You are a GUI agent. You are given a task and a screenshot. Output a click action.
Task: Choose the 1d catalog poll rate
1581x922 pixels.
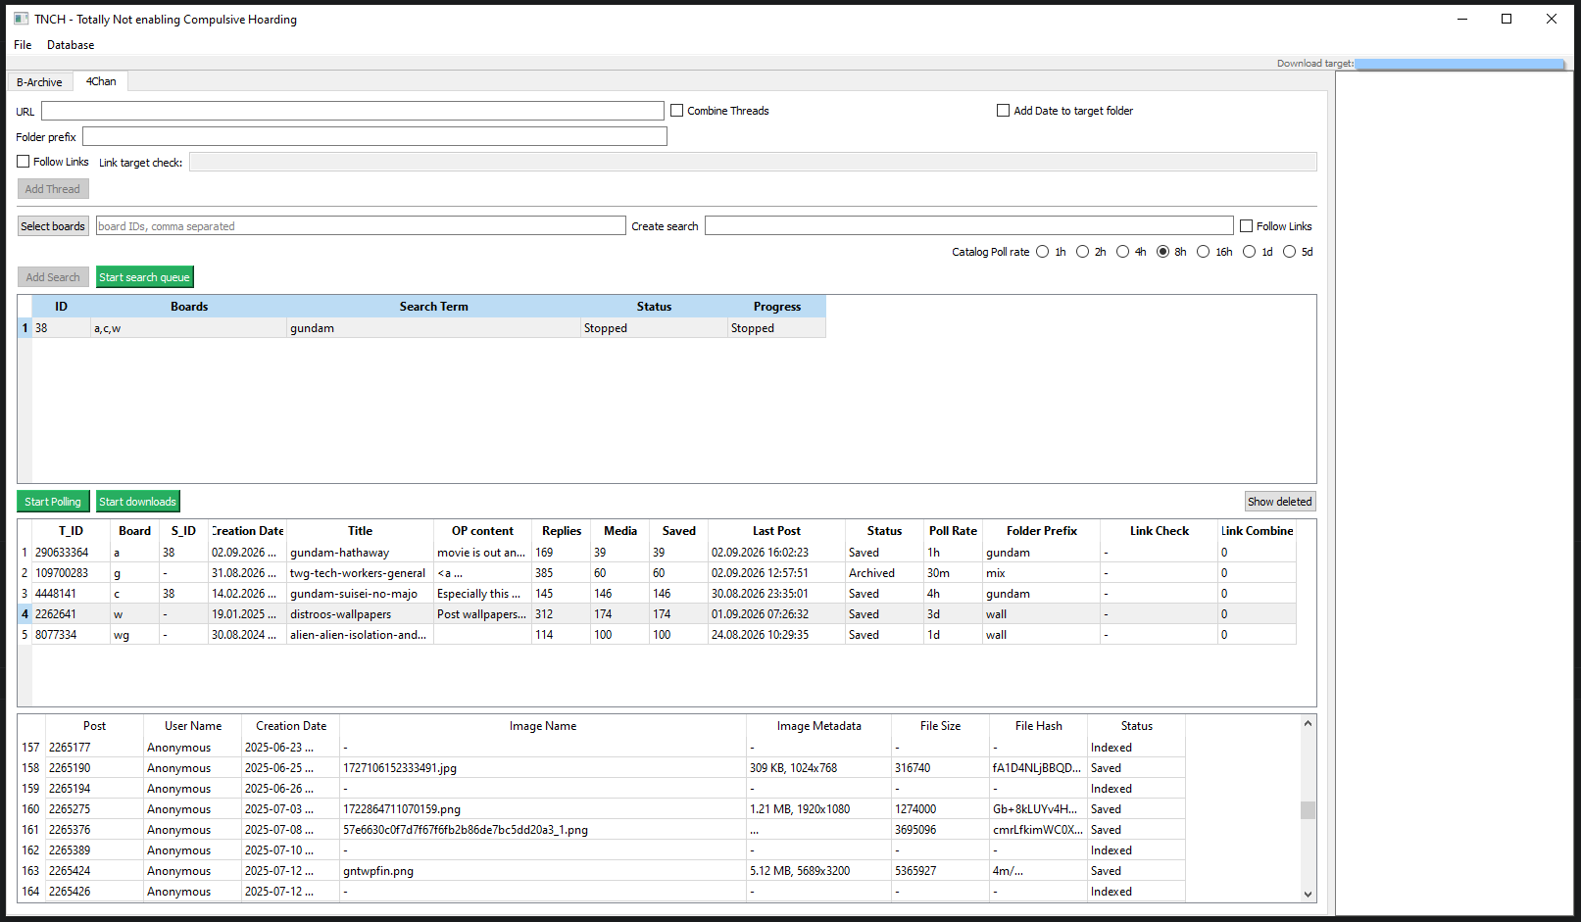pos(1249,252)
